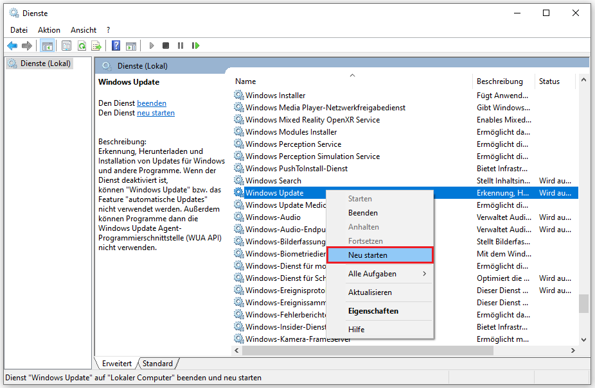Select the Windows Modules Installer row

tap(405, 132)
